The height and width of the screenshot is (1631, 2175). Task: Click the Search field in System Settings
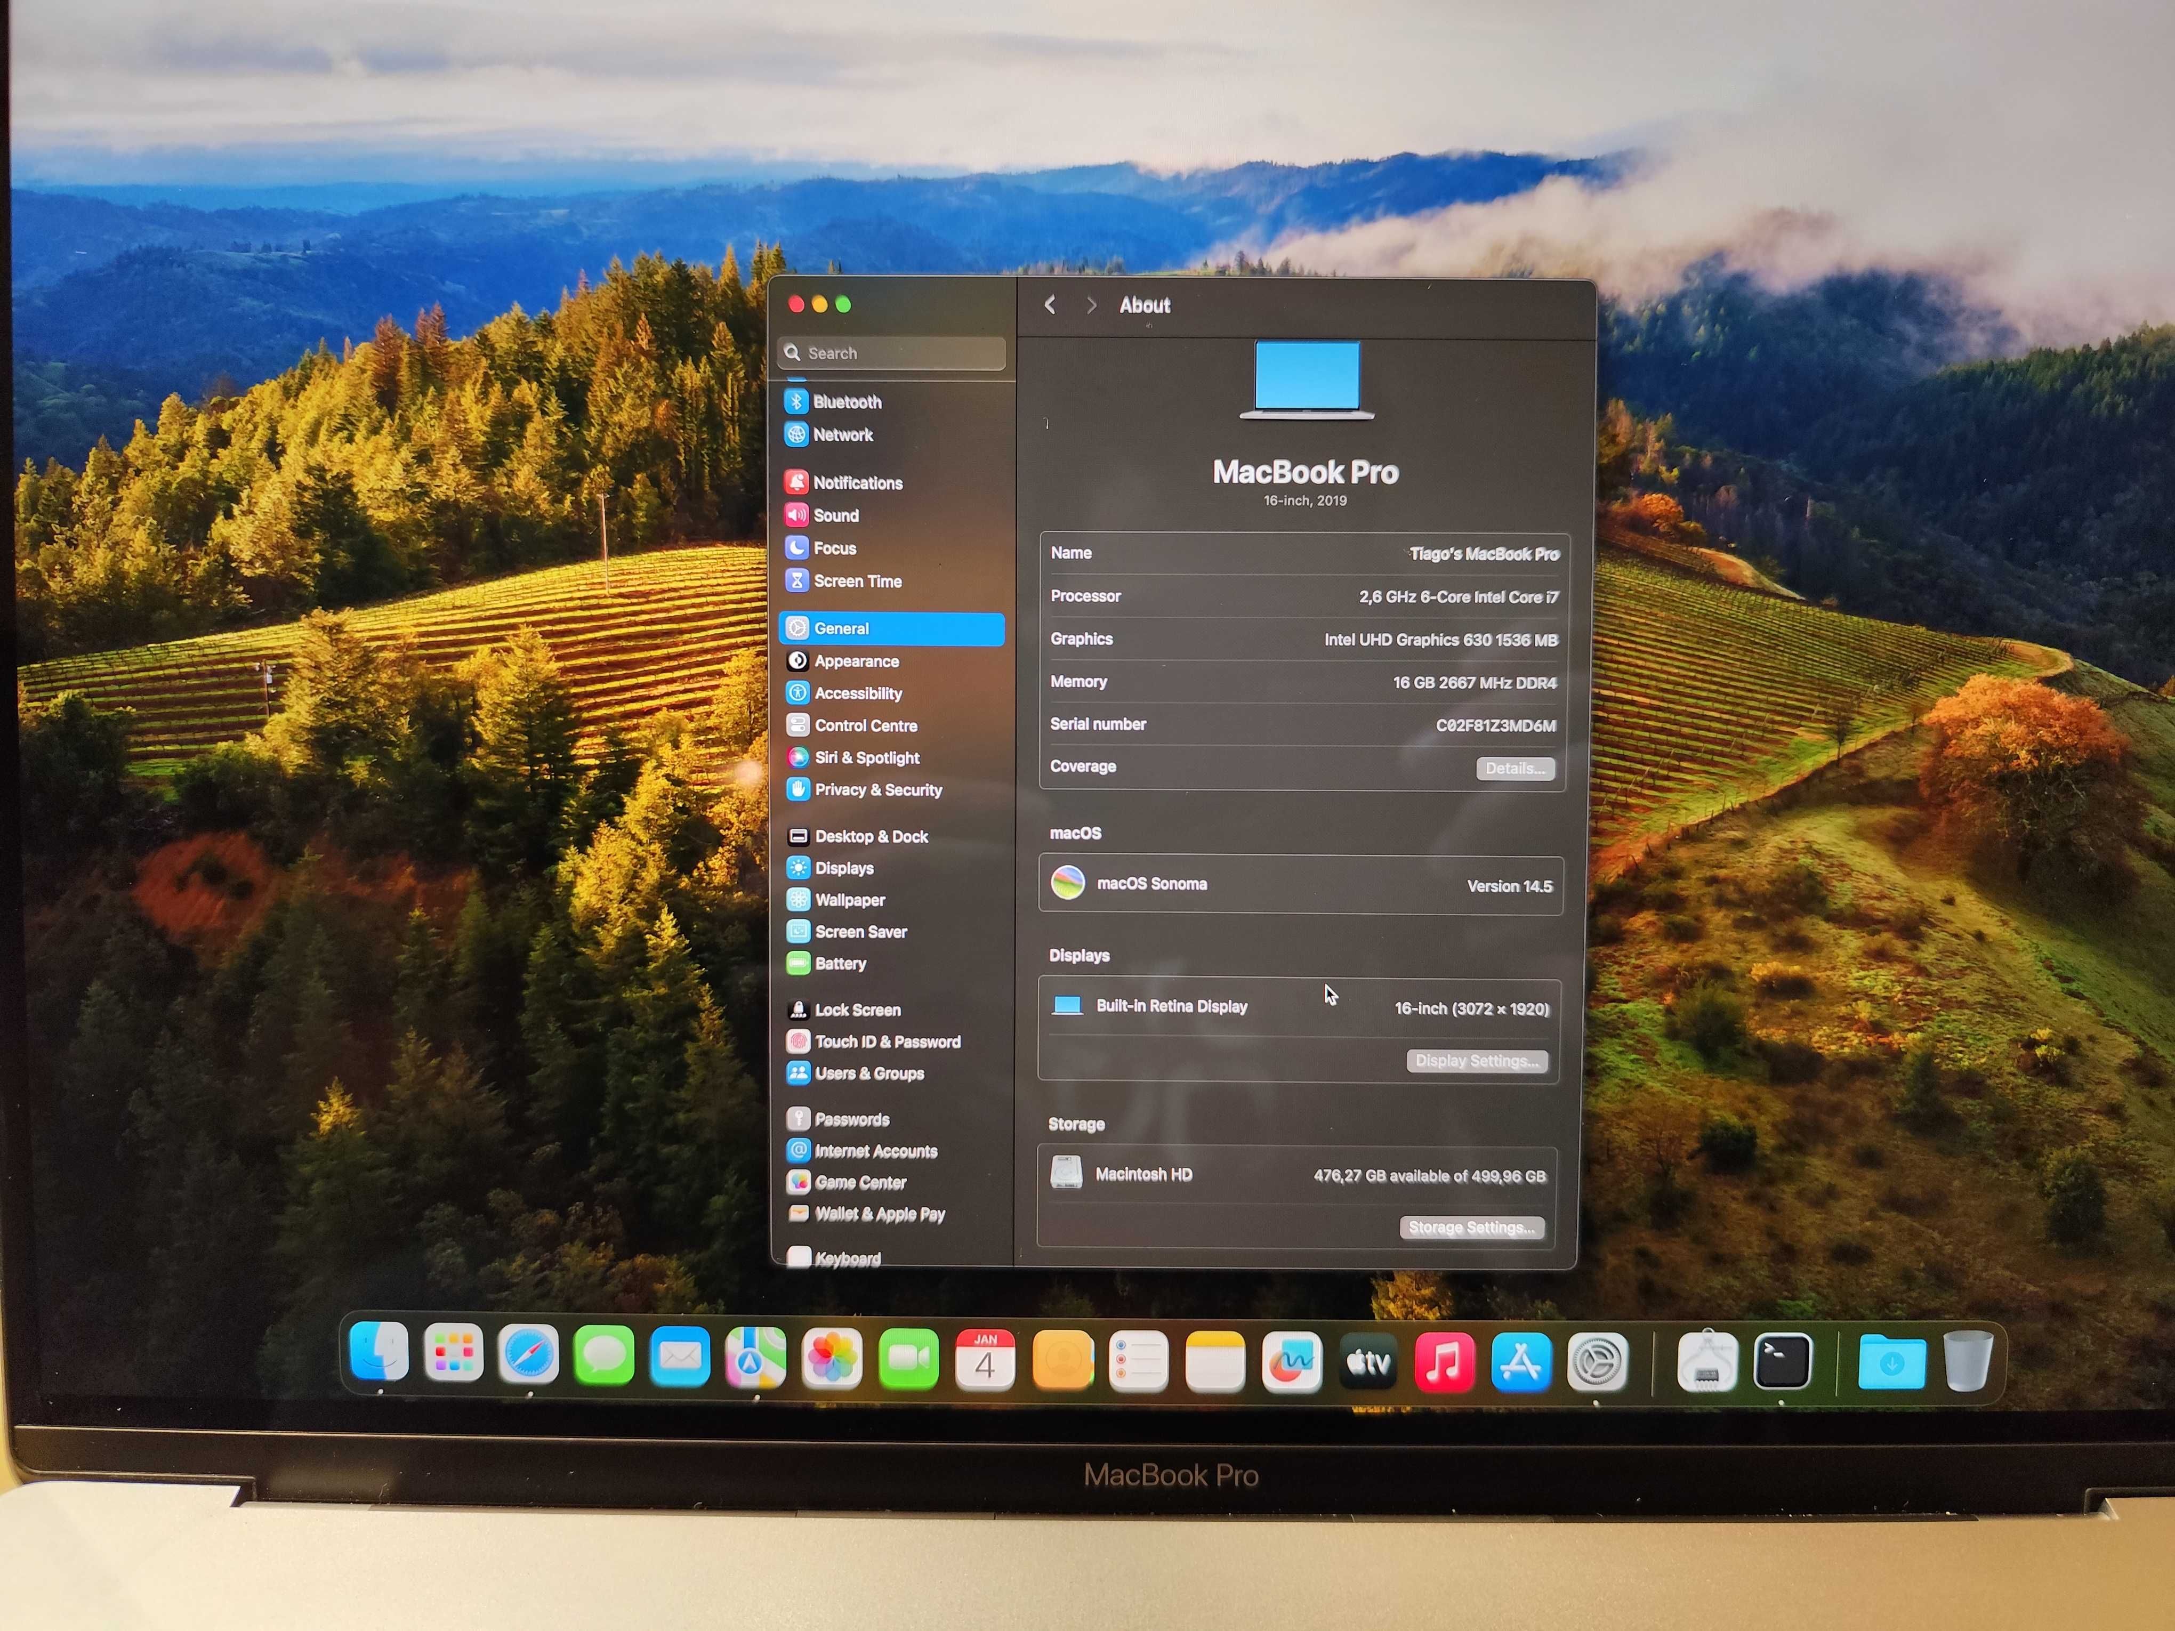pos(892,353)
